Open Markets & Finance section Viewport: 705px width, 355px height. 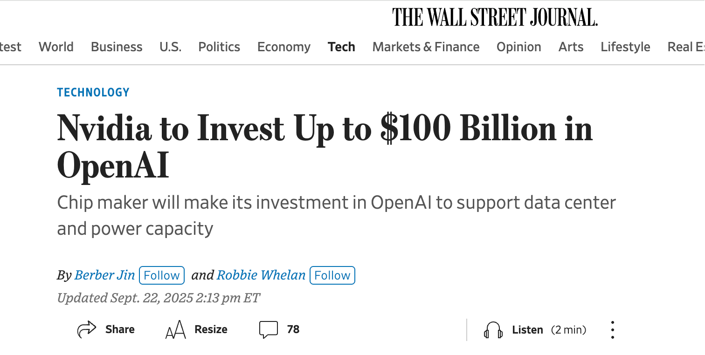pyautogui.click(x=426, y=47)
